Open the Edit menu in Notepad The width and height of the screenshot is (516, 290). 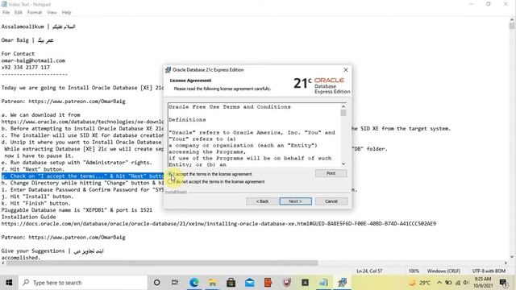click(x=18, y=13)
